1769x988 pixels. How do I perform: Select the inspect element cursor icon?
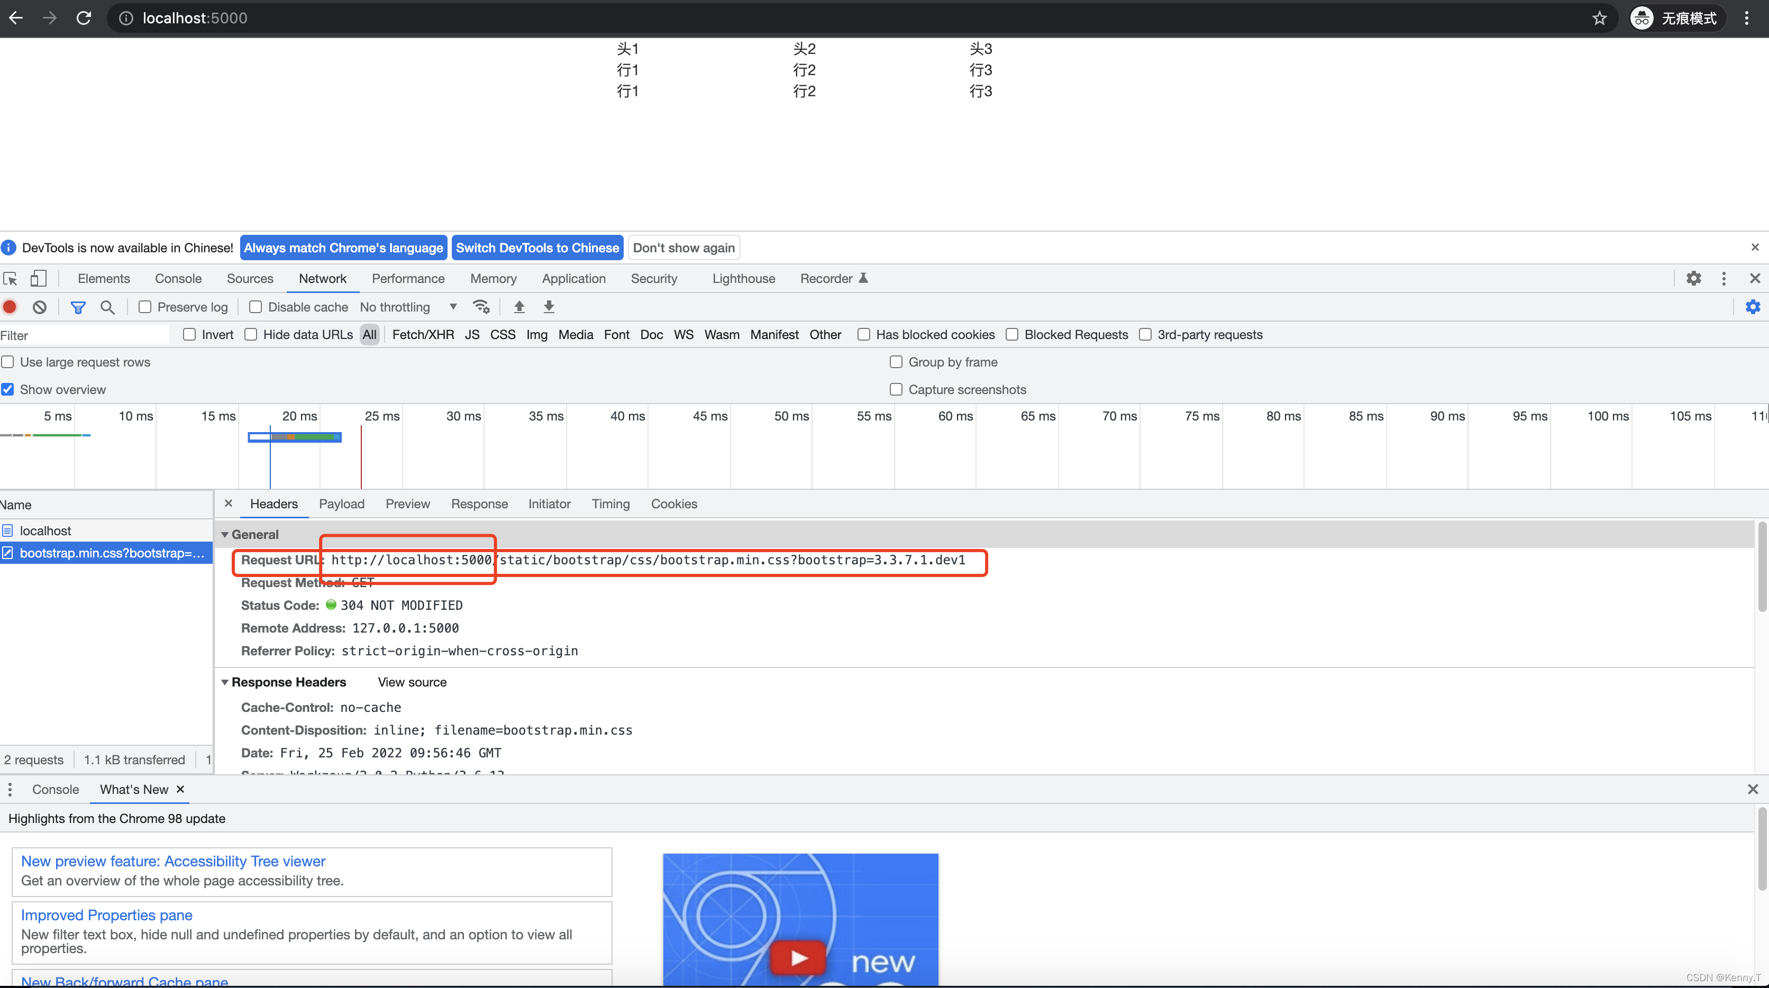[x=10, y=278]
